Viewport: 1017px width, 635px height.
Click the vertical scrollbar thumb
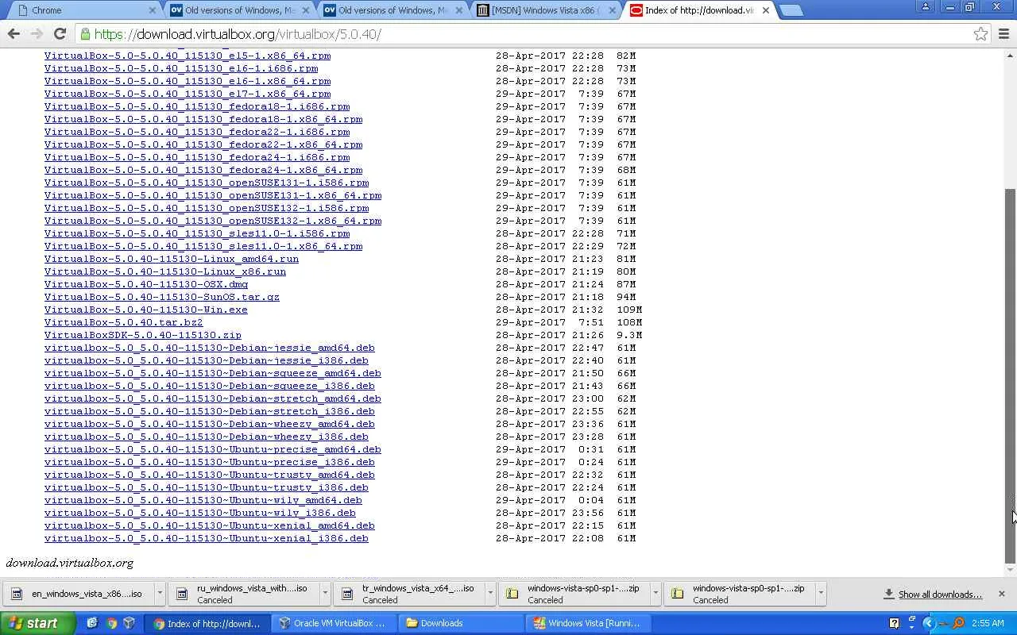click(x=1011, y=375)
